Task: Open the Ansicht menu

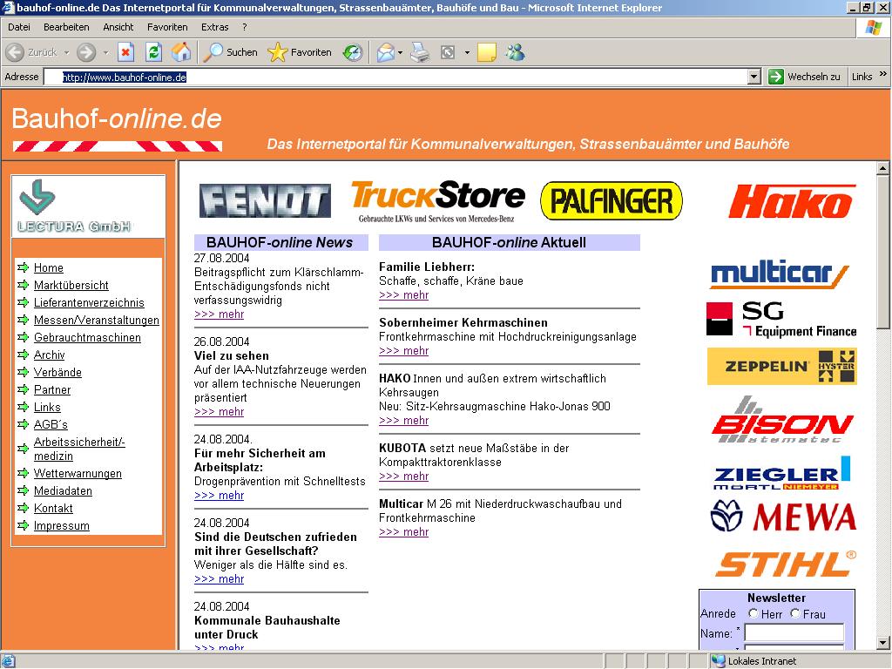Action: [118, 27]
